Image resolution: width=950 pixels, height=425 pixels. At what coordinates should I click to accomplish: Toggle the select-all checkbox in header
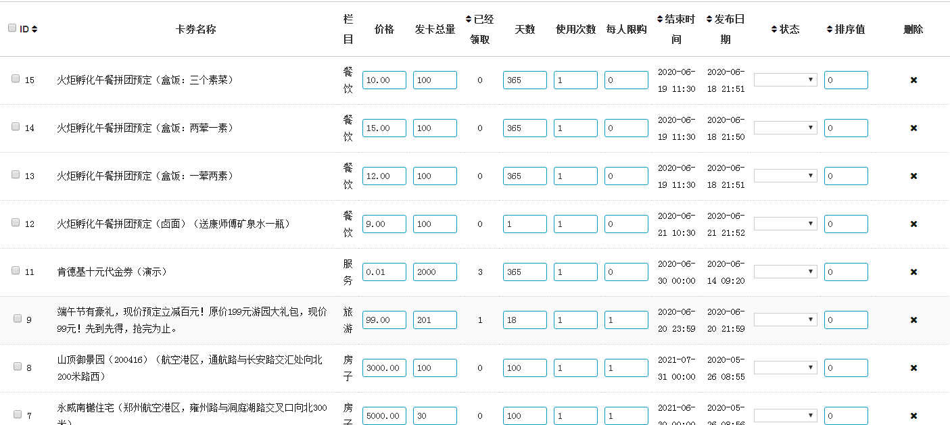[x=12, y=28]
